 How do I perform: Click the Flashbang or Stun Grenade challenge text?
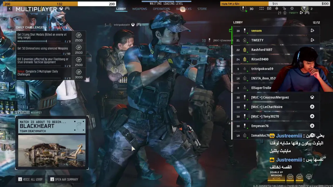43,61
